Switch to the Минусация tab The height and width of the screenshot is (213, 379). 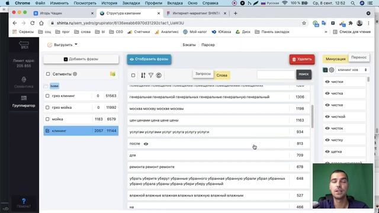pos(336,59)
